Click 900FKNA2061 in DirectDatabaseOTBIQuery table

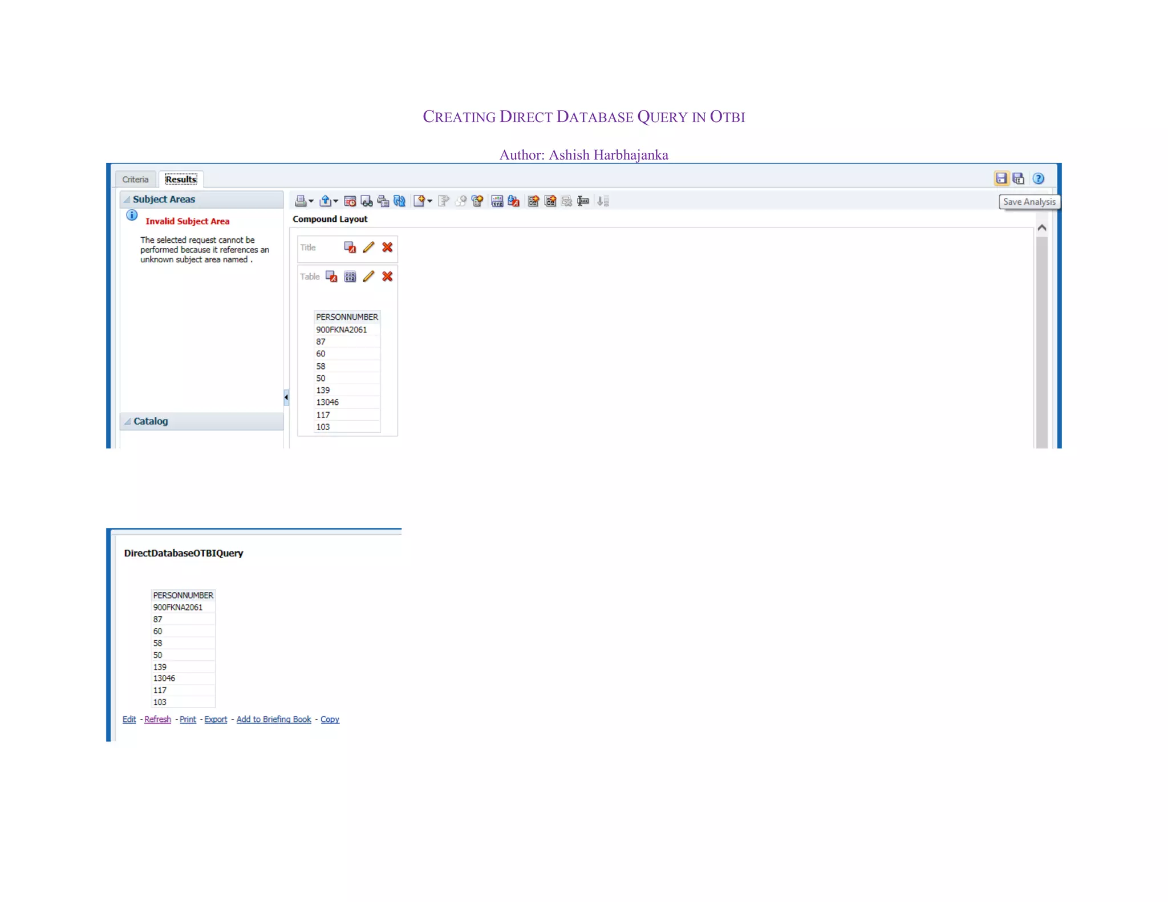[x=183, y=607]
